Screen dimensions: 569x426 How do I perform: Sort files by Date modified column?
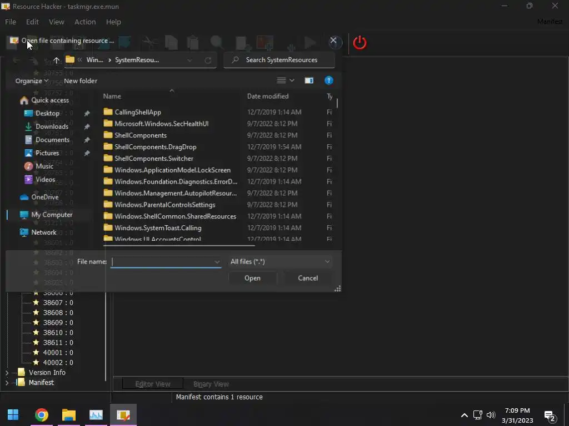(268, 96)
